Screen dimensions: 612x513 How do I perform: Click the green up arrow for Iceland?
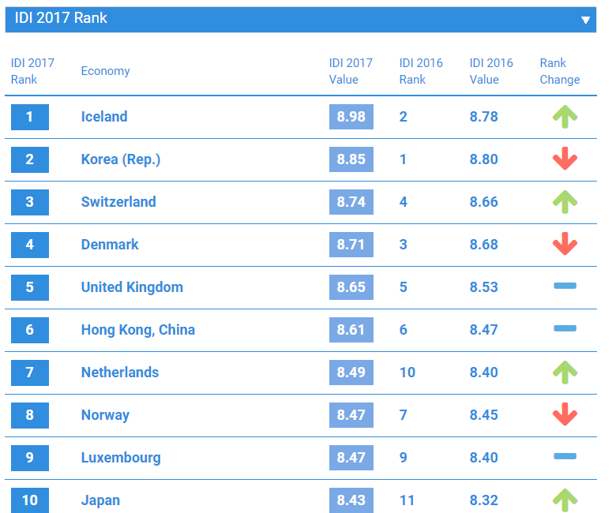565,117
